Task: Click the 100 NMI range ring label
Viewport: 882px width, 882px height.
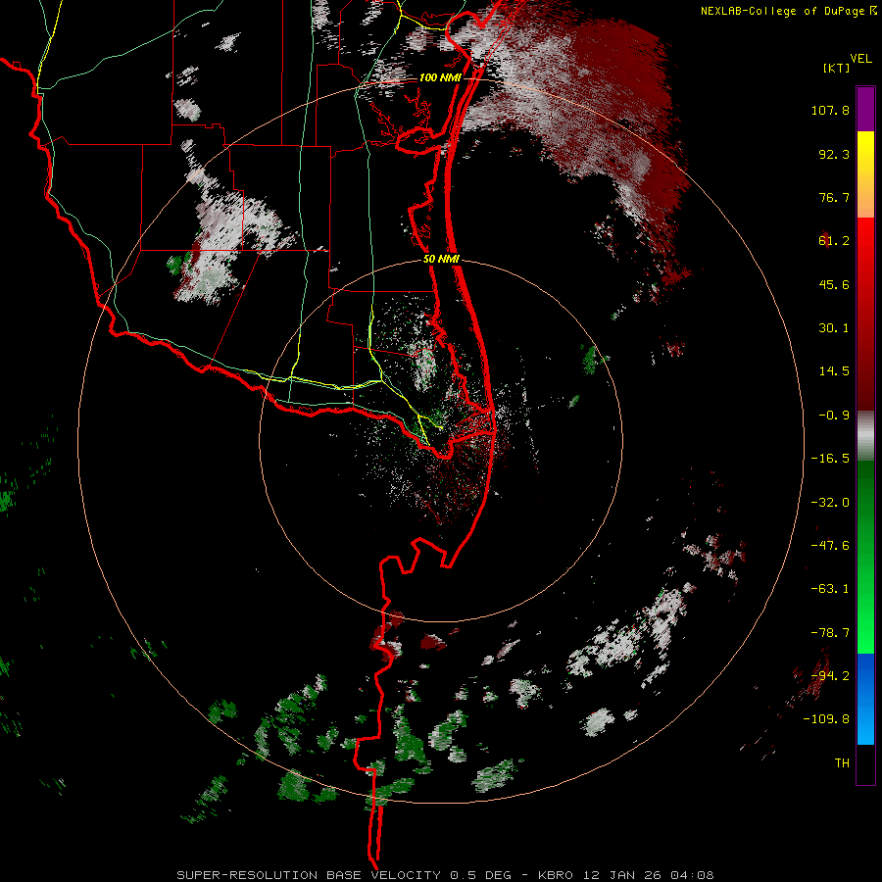Action: pyautogui.click(x=440, y=77)
